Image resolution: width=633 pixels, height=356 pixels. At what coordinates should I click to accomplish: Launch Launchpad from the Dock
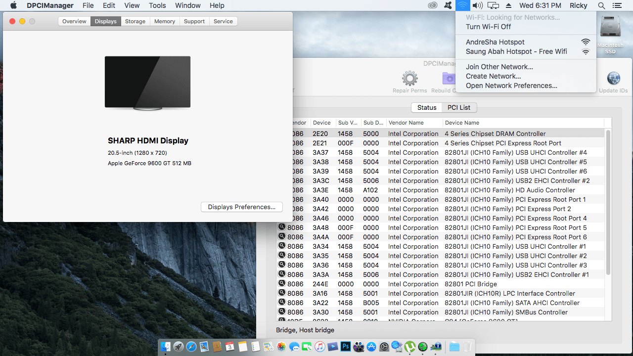179,347
